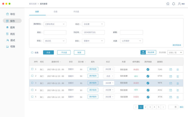Screen dimensions: 188x117
Task: Focus the 姓名 input field
Action: pos(55,32)
